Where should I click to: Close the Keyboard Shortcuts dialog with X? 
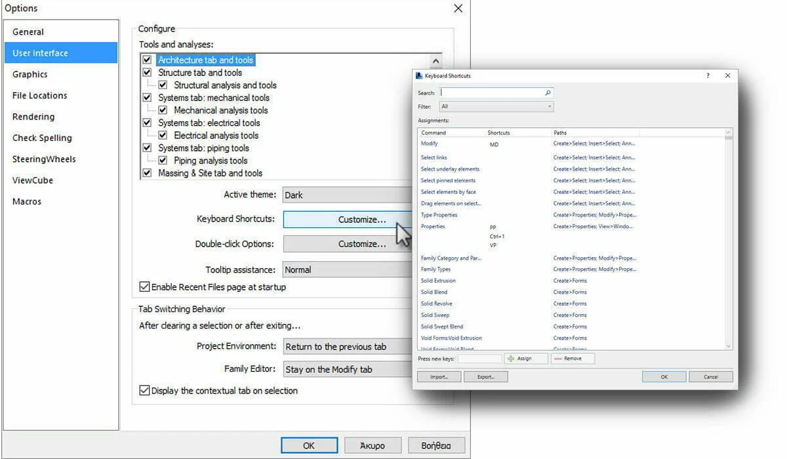pos(727,76)
